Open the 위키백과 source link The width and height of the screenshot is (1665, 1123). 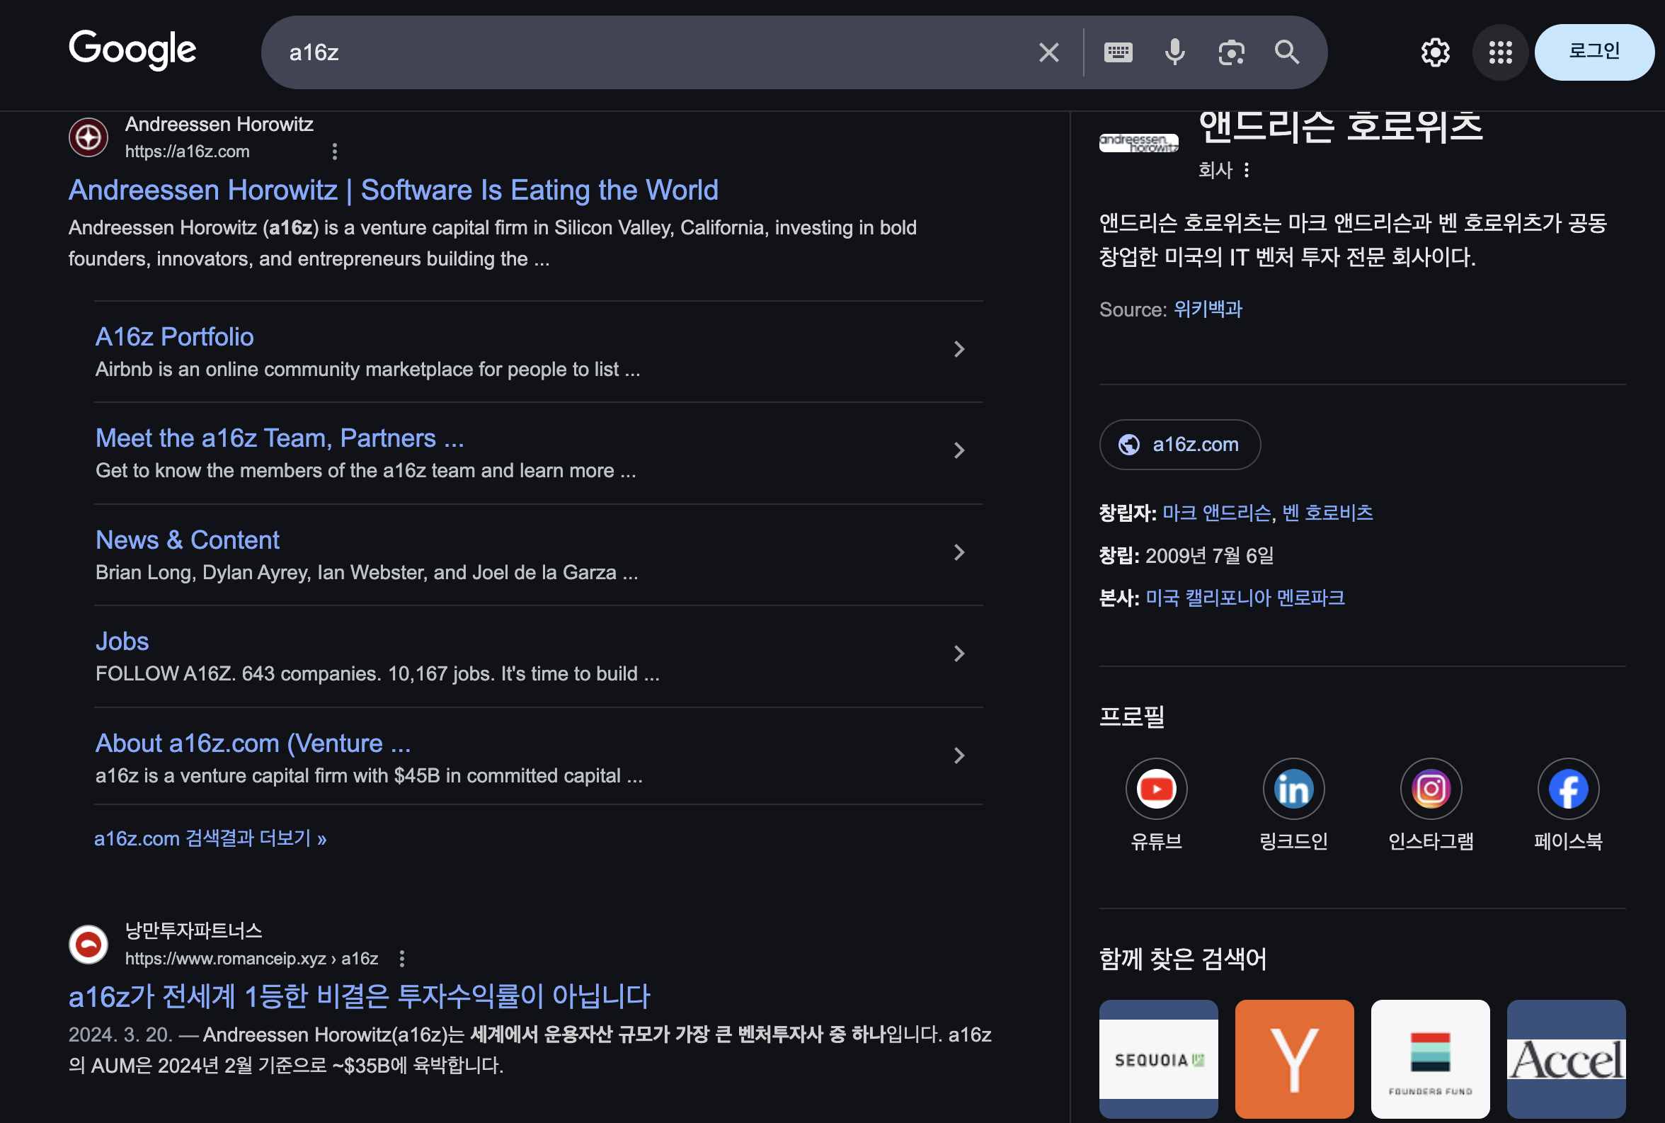[1208, 309]
